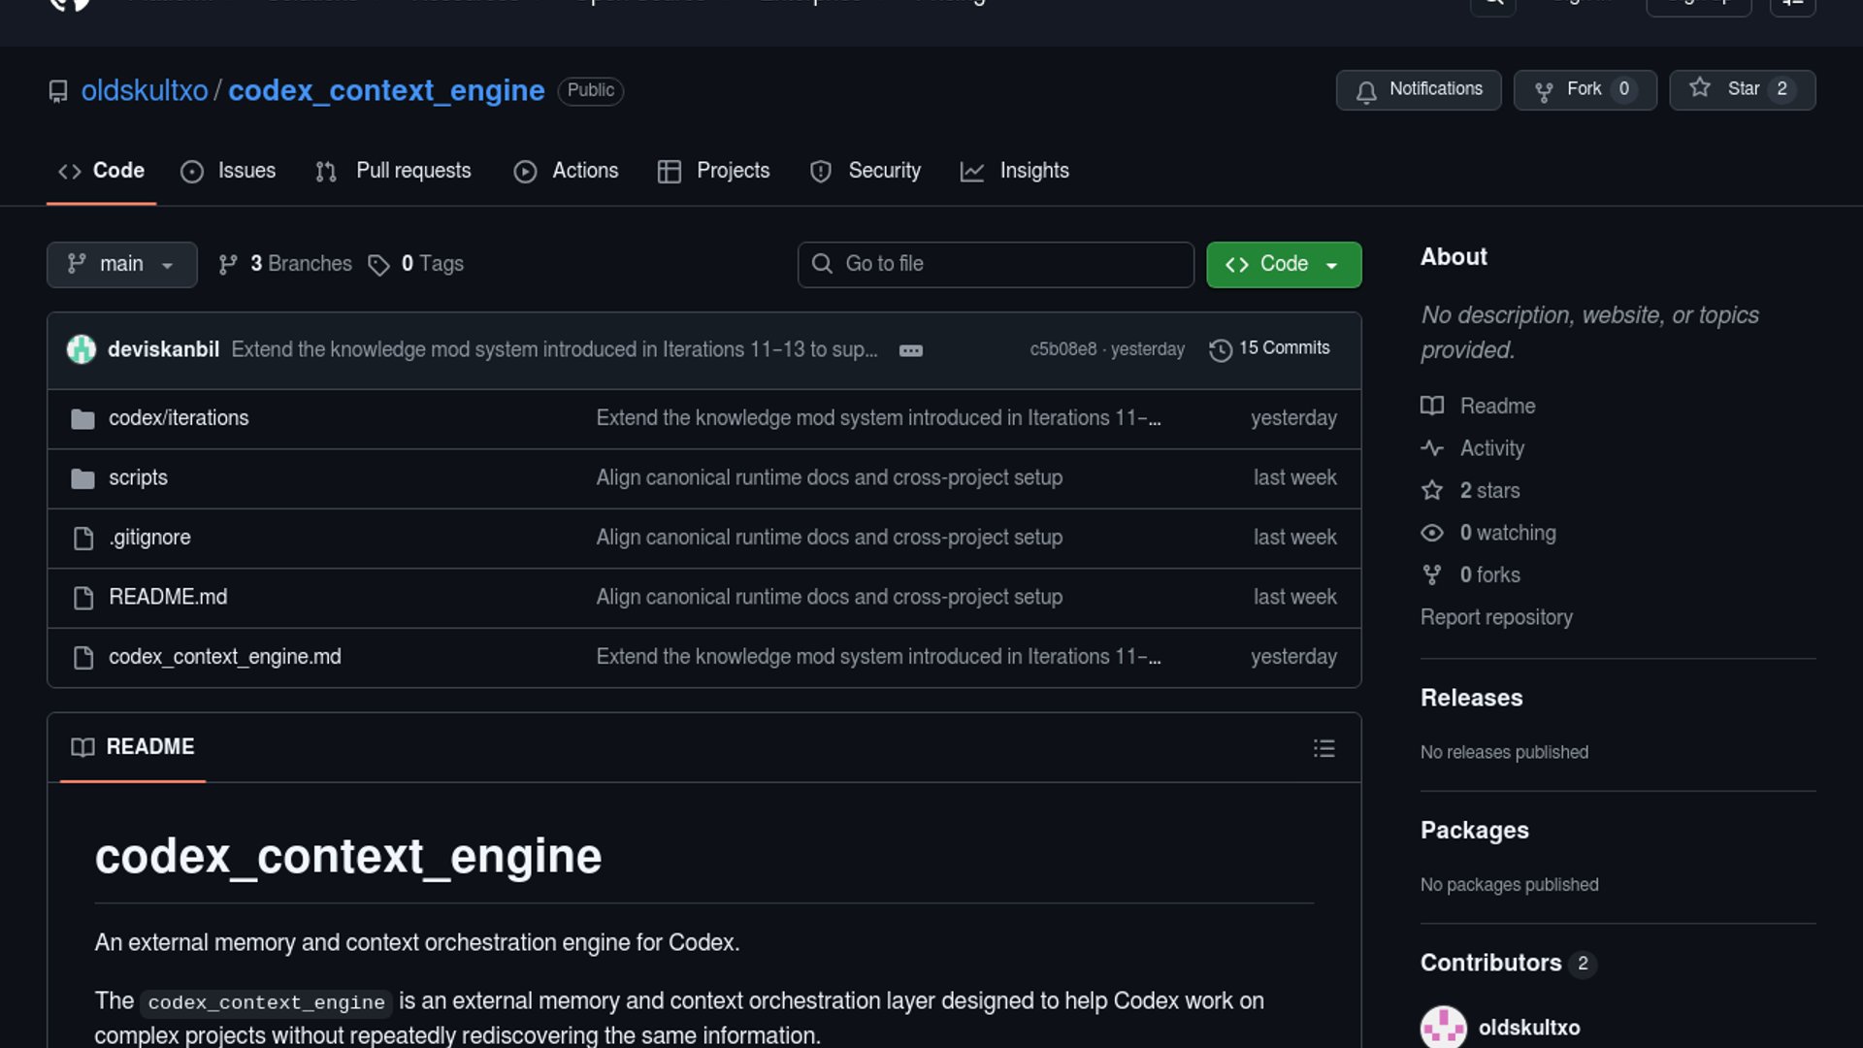The width and height of the screenshot is (1863, 1048).
Task: Click the commit history clock icon
Action: [x=1220, y=349]
